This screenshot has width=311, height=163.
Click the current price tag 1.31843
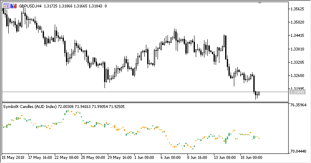click(x=297, y=92)
